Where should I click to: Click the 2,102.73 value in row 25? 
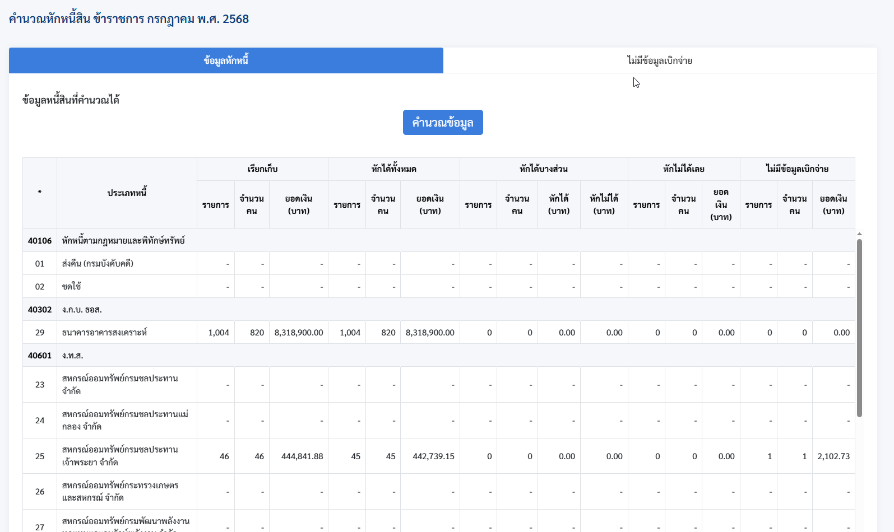[x=833, y=456]
